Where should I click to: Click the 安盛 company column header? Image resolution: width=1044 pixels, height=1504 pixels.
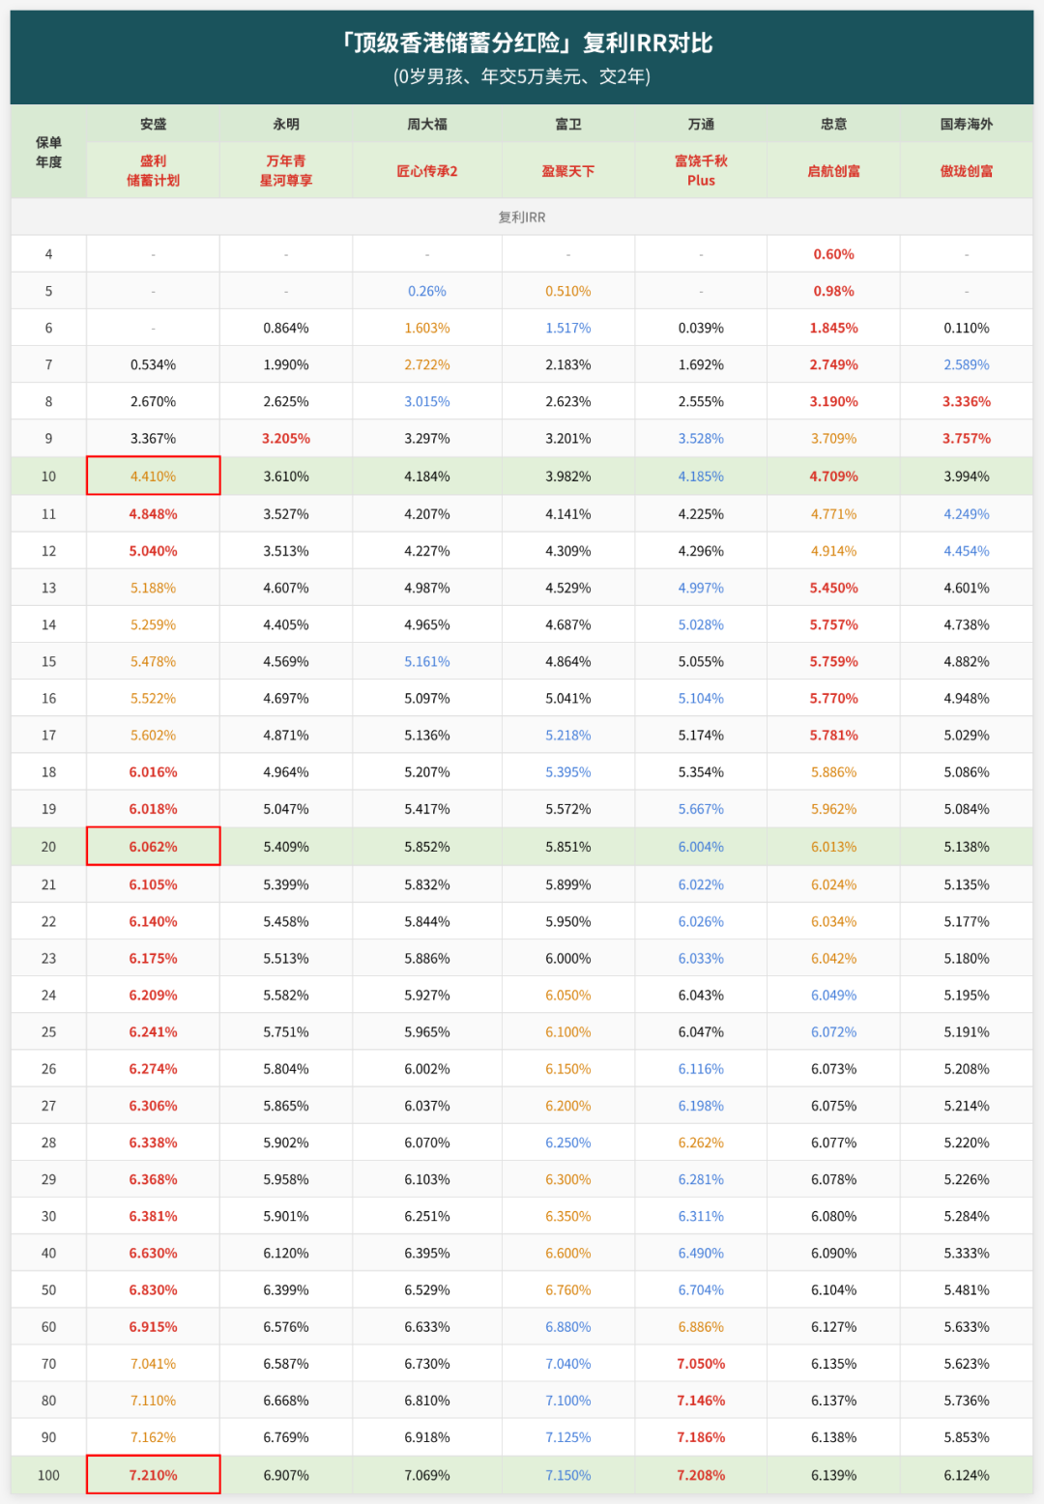point(153,124)
